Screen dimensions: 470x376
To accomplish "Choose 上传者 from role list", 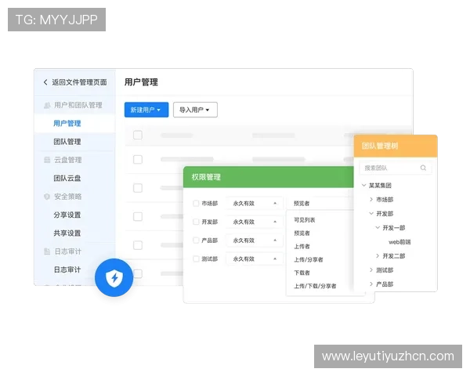I will [x=302, y=246].
